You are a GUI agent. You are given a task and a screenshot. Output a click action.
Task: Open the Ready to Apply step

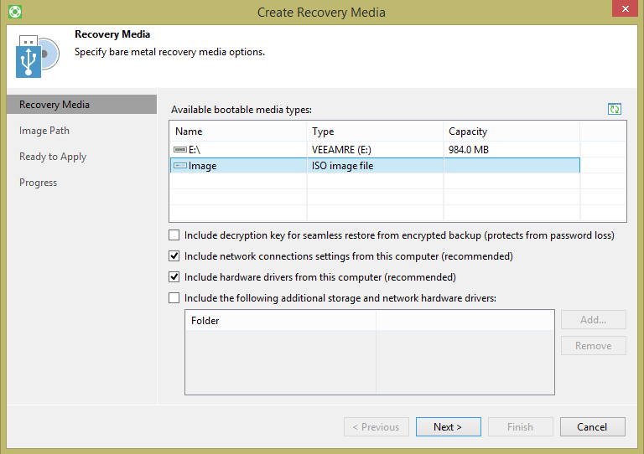(x=53, y=157)
